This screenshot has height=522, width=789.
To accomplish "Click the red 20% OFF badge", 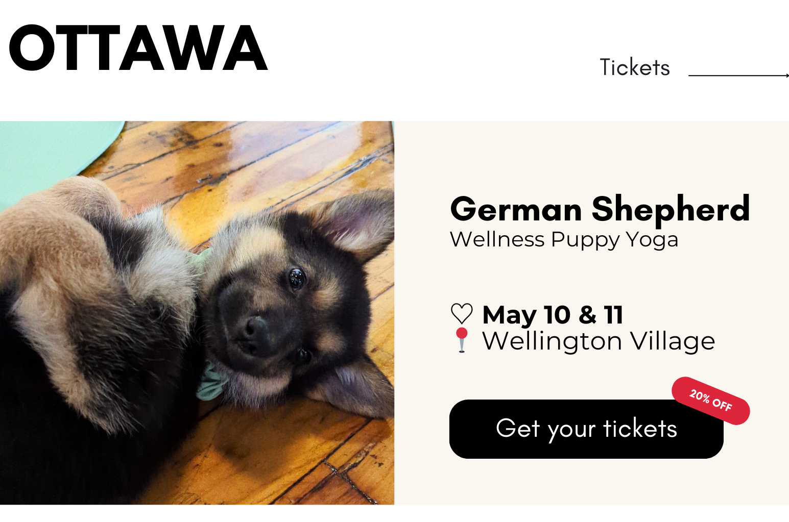I will click(x=710, y=401).
